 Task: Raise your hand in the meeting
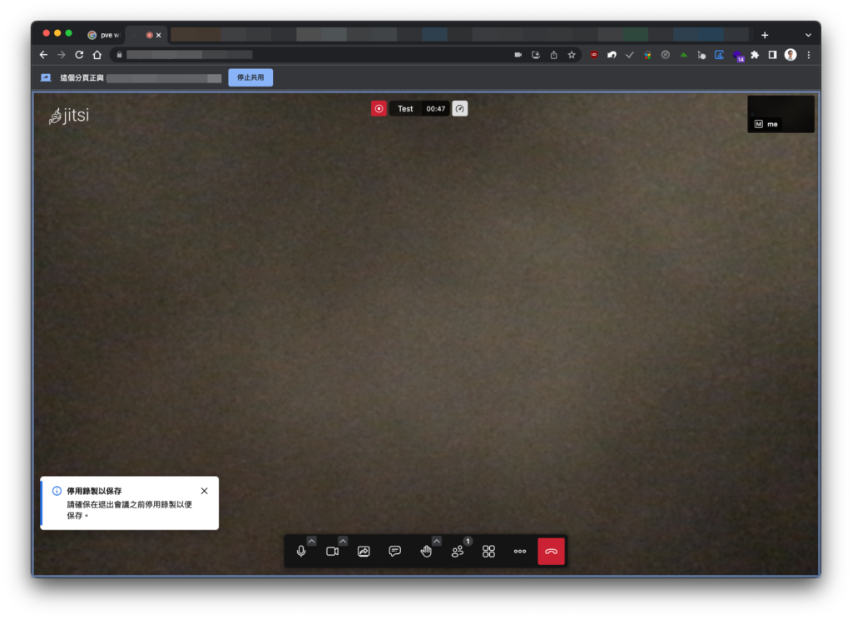[426, 551]
